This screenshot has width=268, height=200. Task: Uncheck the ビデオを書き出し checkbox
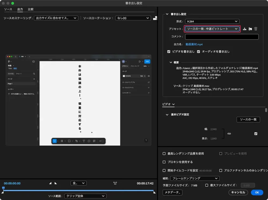tap(169, 51)
